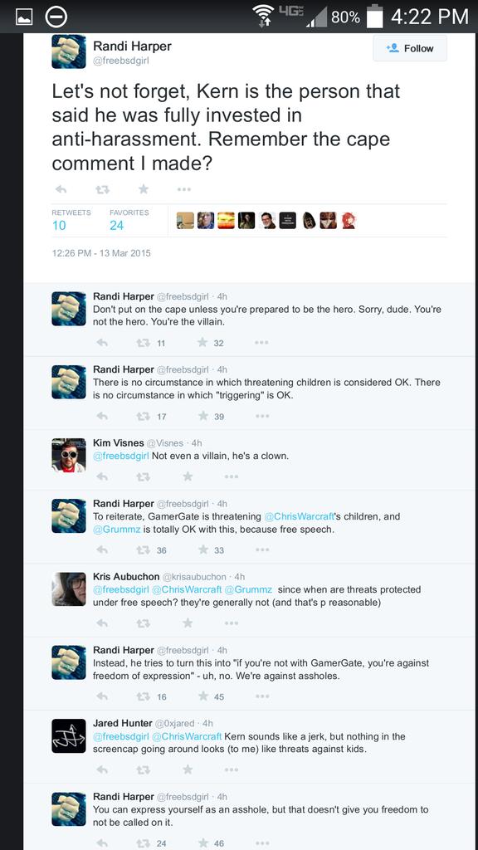The image size is (478, 850).
Task: Open the 10 retweets list
Action: (x=71, y=220)
